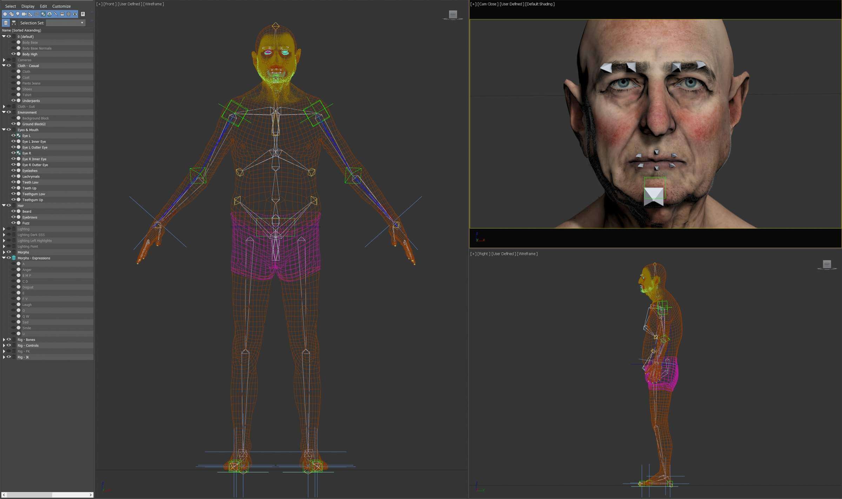
Task: Toggle Display Space Warps filter icon
Action: 36,14
